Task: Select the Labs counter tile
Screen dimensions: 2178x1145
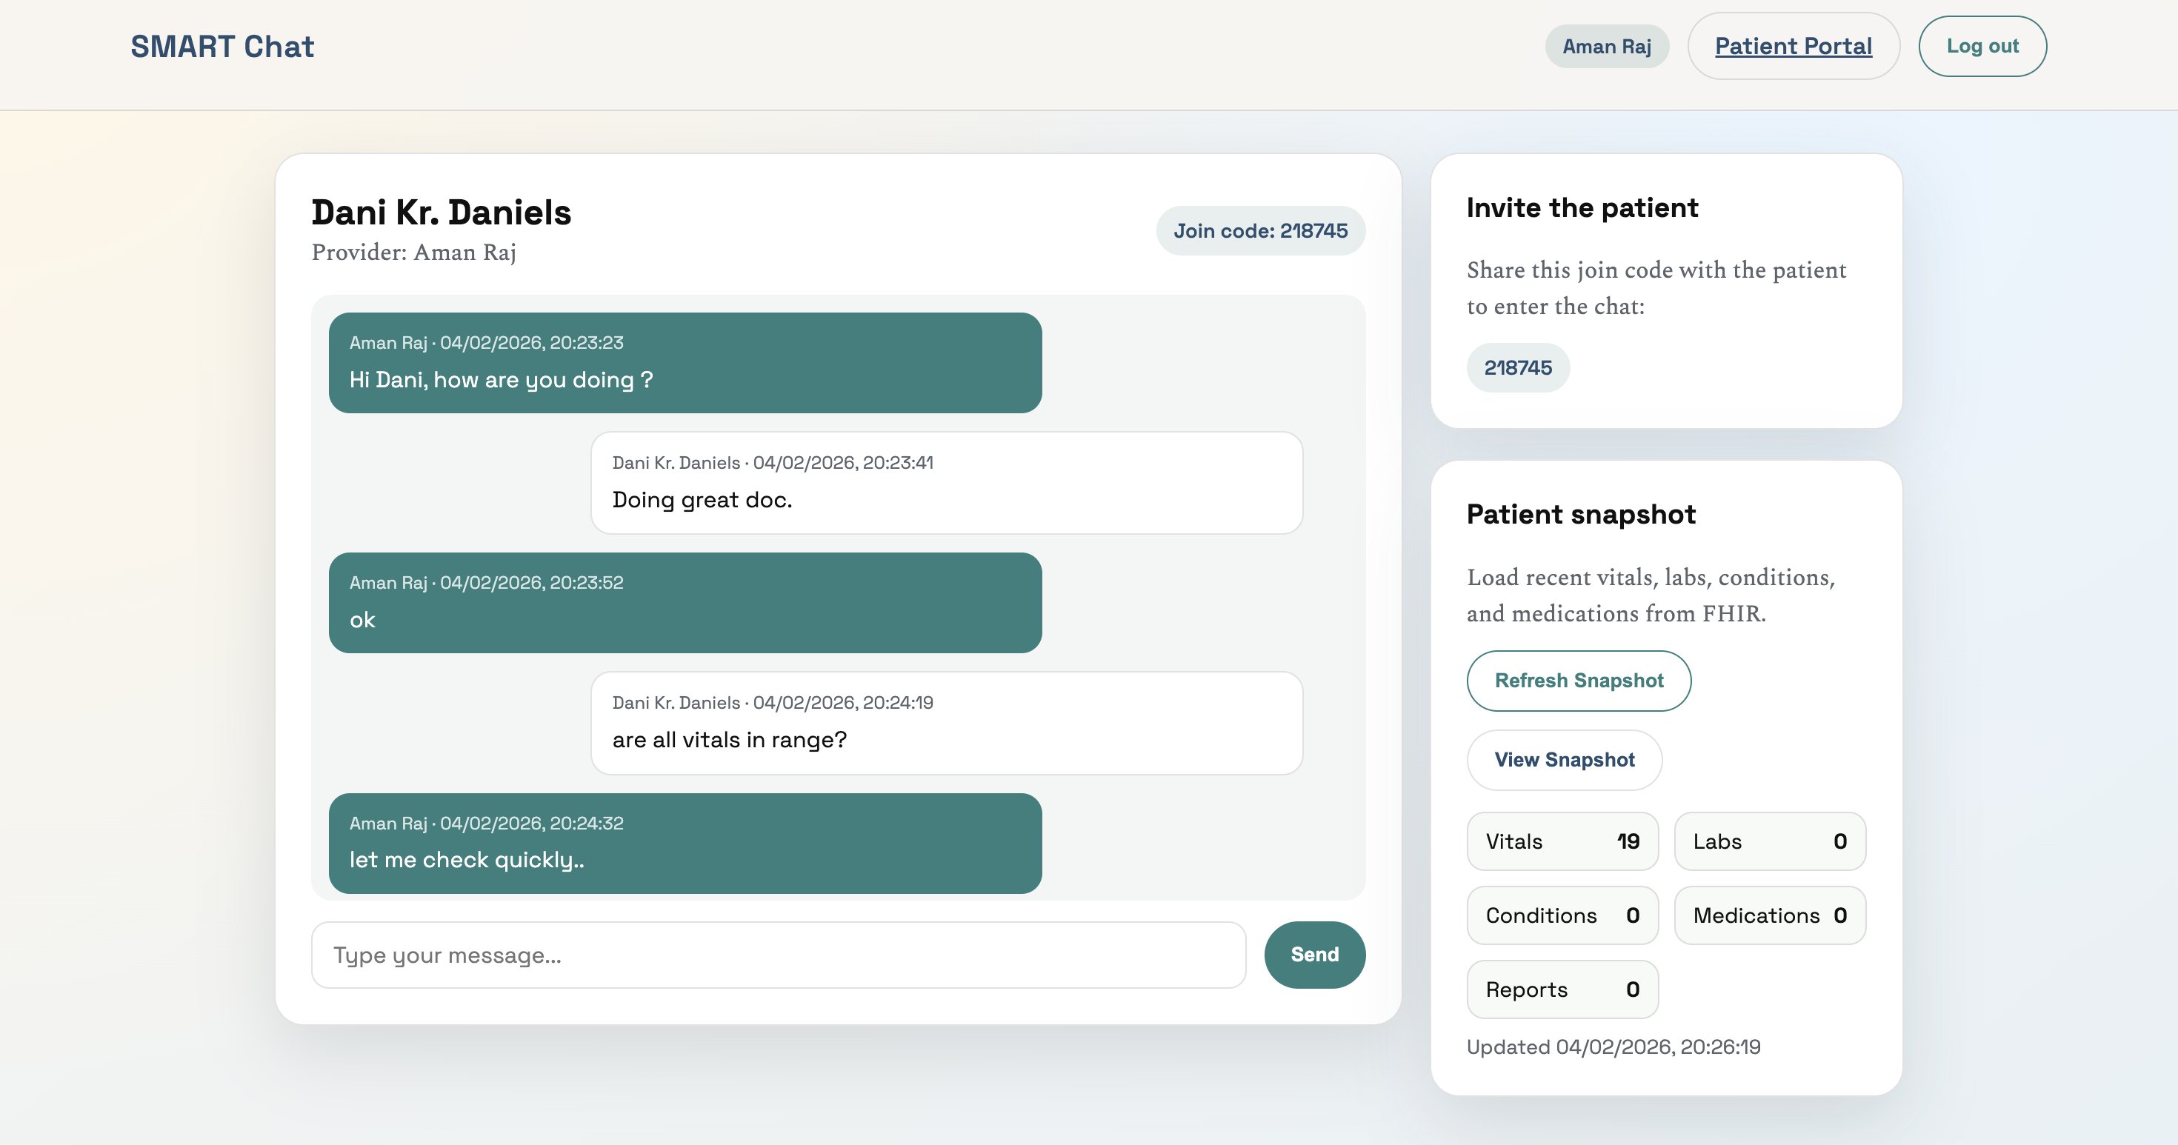Action: [x=1770, y=841]
